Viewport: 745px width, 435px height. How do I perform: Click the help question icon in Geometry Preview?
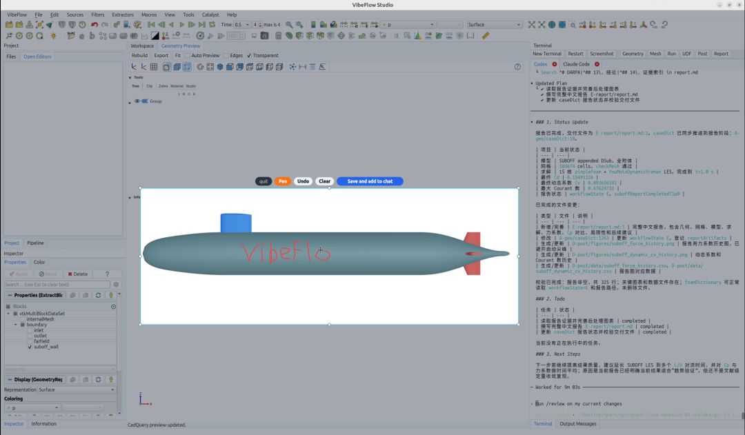point(517,67)
